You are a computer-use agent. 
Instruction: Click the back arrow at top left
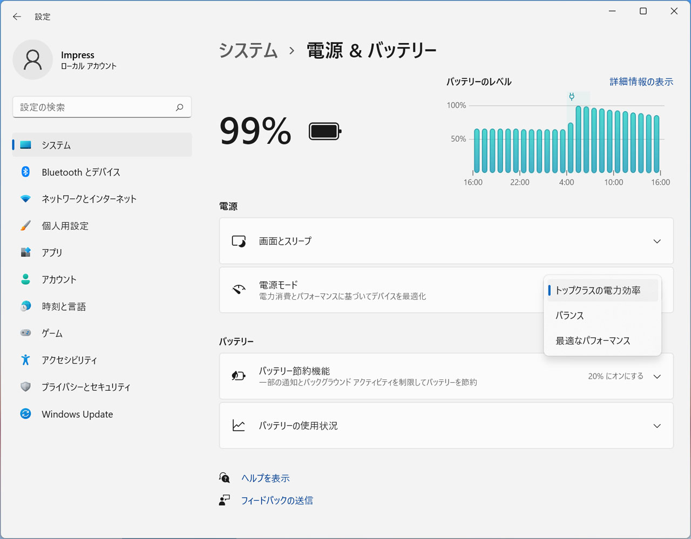[x=17, y=17]
